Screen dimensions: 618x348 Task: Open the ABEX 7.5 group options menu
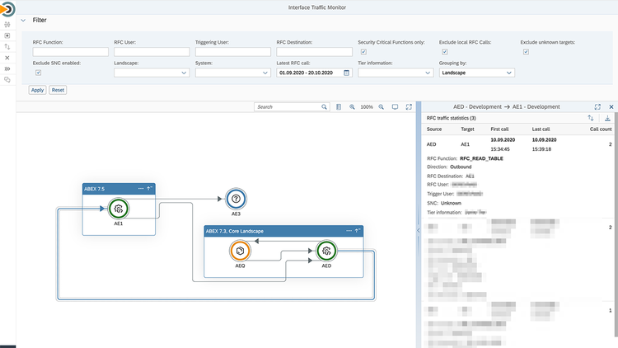point(141,189)
